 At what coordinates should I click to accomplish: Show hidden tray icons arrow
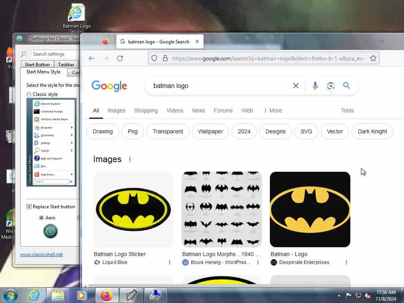(x=339, y=296)
